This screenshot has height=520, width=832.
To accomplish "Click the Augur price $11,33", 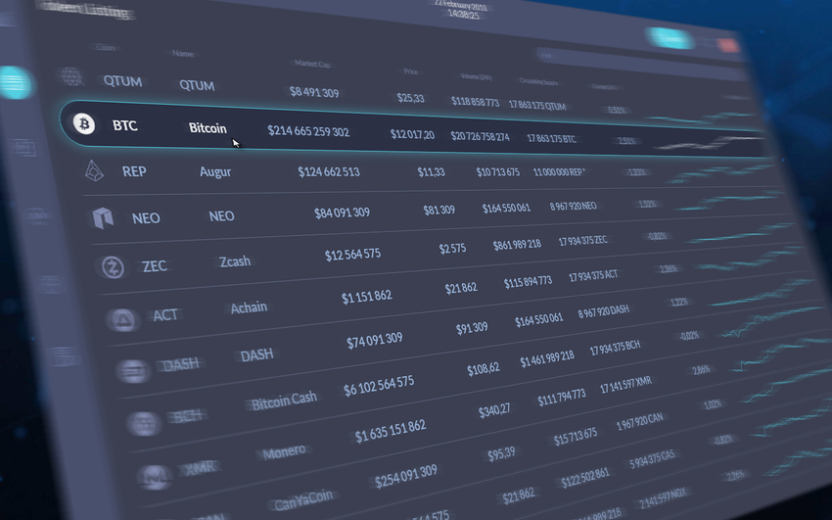I will [x=431, y=172].
